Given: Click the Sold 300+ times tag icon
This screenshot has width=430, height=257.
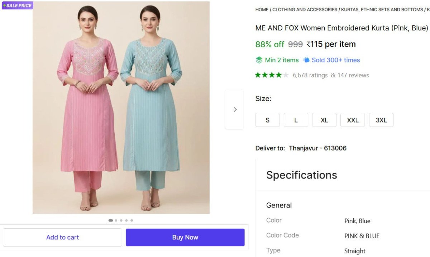Looking at the screenshot, I should (306, 60).
